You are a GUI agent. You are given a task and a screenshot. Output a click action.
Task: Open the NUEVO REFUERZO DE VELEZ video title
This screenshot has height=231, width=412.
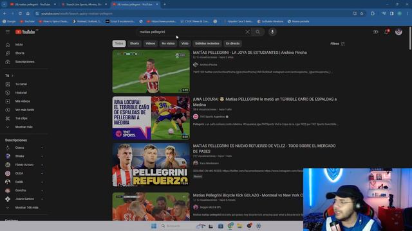(x=264, y=148)
